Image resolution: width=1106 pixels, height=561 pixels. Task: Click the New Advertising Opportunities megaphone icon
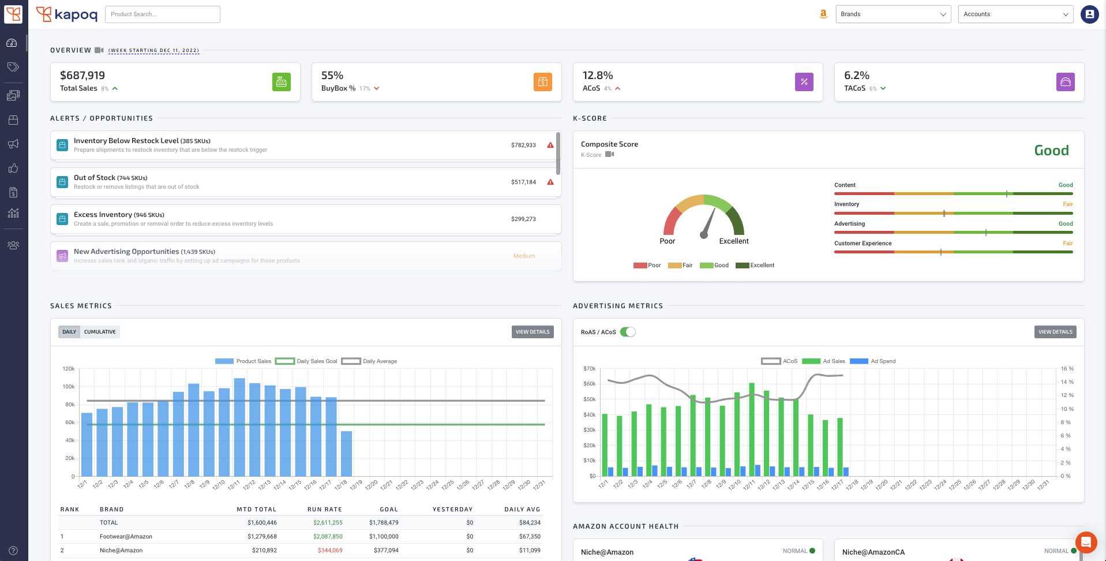(x=62, y=256)
